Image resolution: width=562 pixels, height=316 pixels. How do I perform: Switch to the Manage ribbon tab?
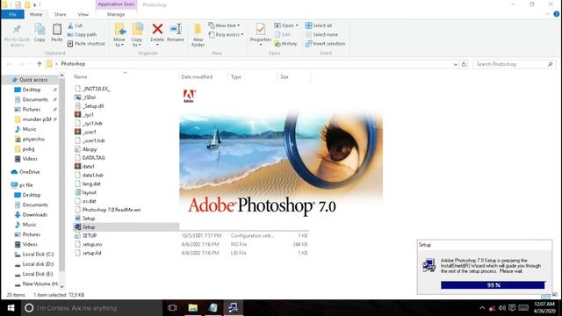tap(116, 14)
